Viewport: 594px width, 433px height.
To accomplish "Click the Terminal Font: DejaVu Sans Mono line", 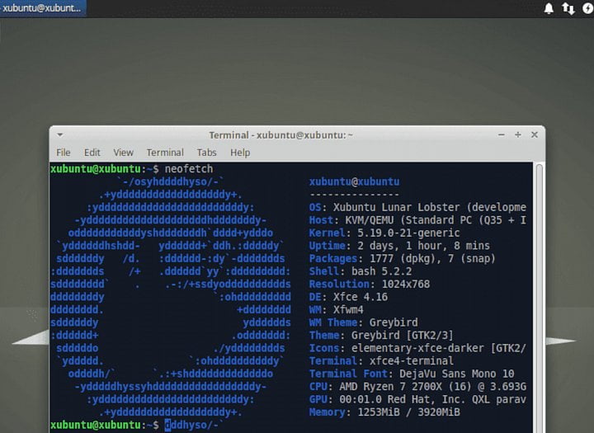I will coord(412,374).
